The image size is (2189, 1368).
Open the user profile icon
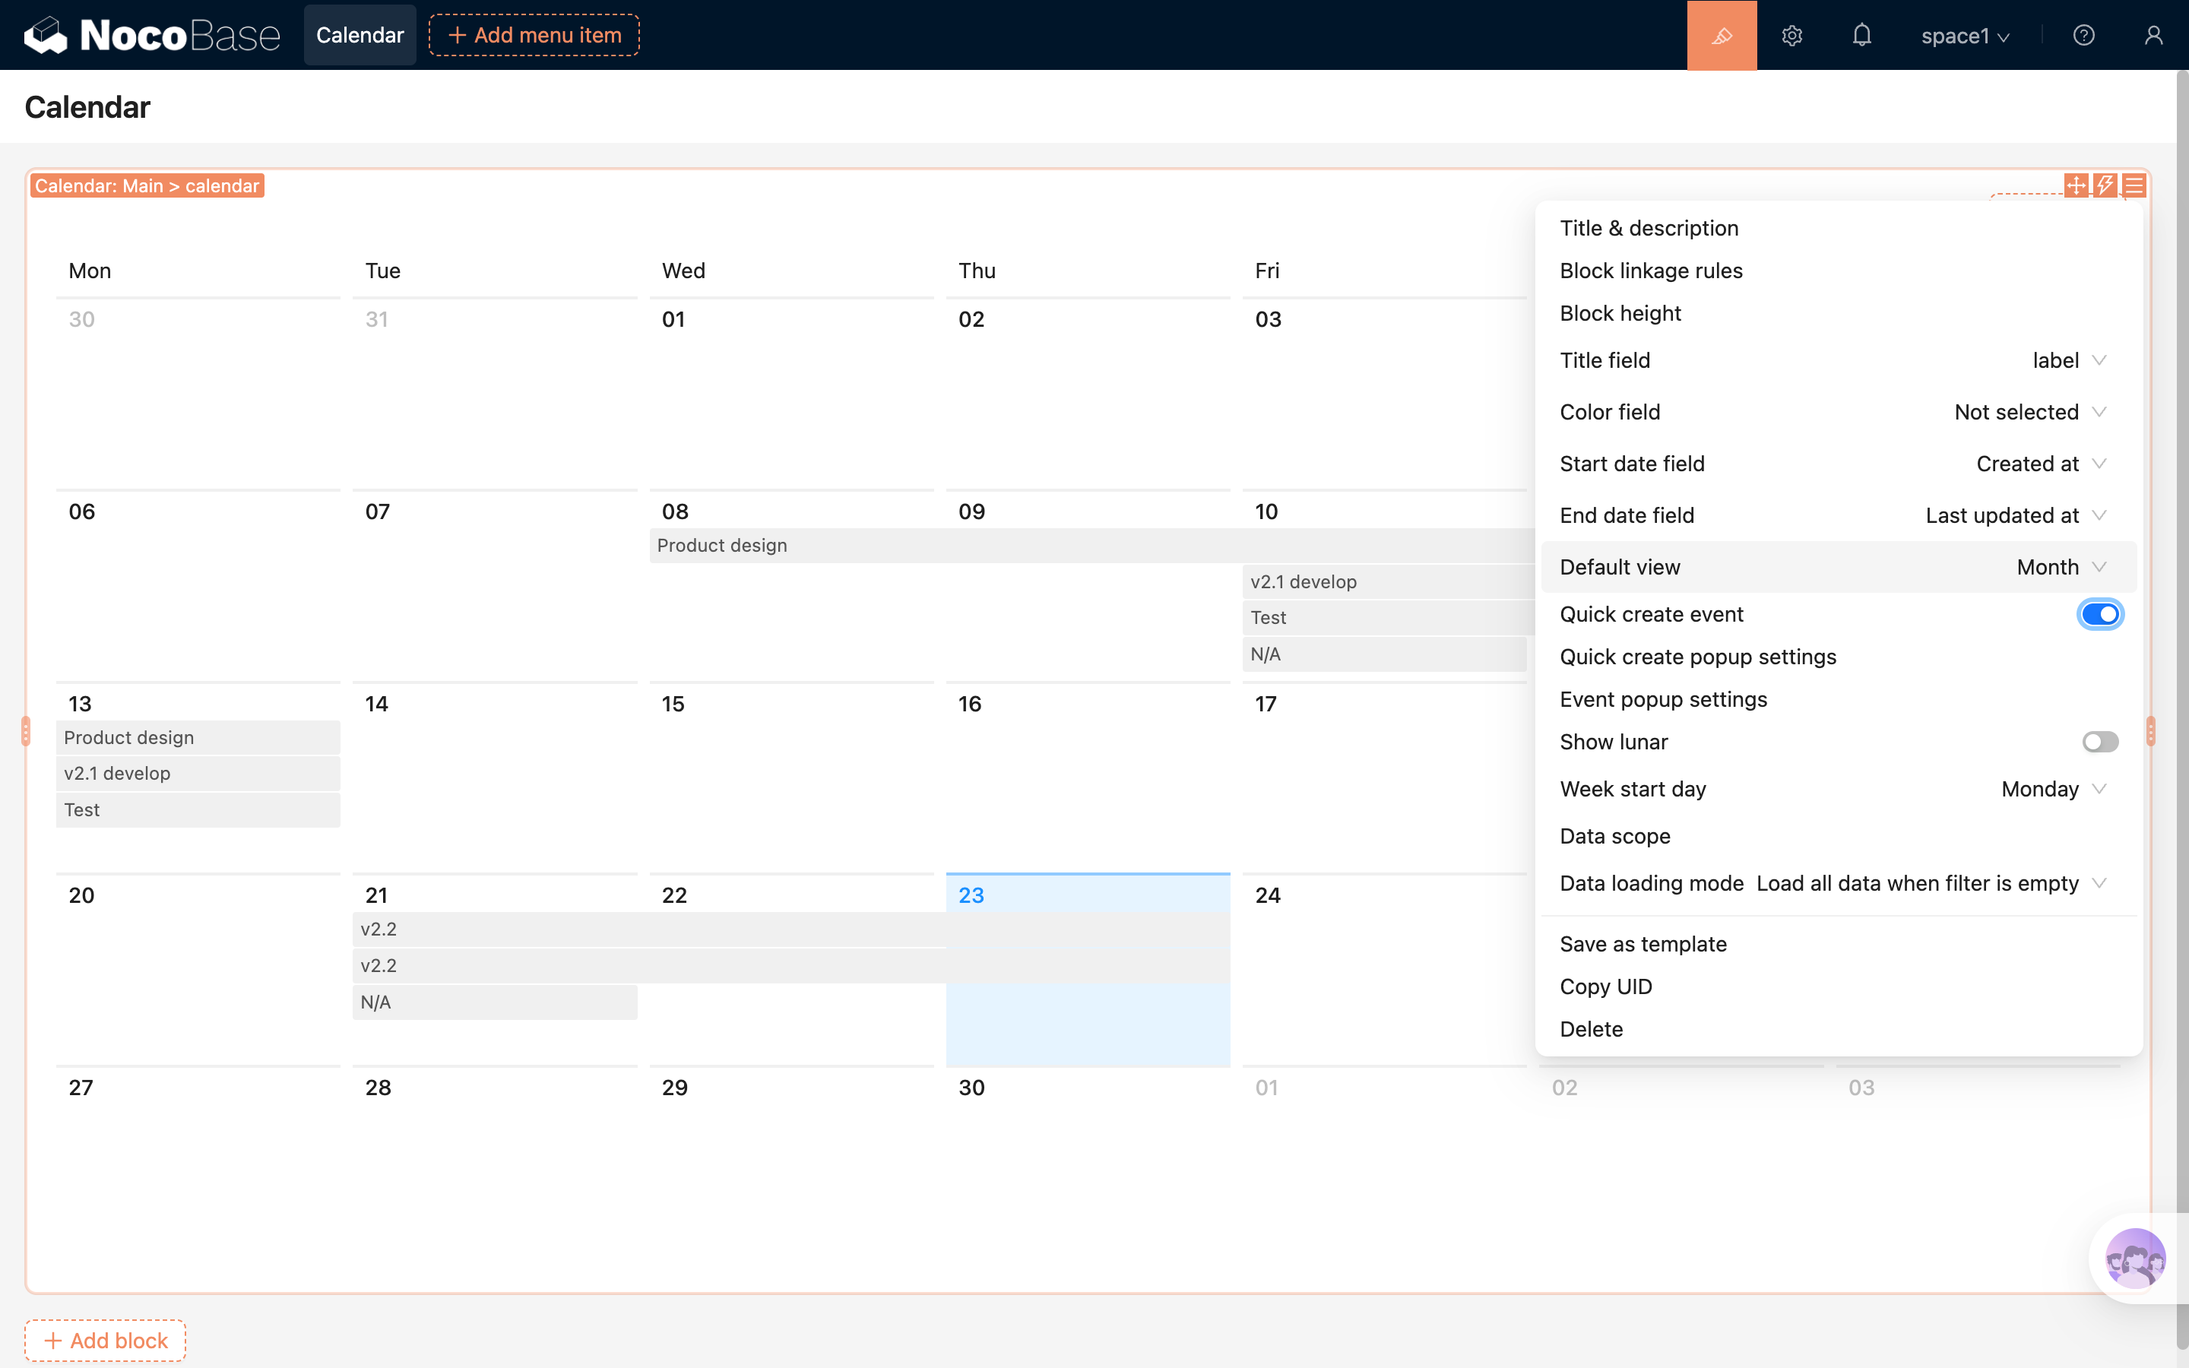pyautogui.click(x=2153, y=35)
